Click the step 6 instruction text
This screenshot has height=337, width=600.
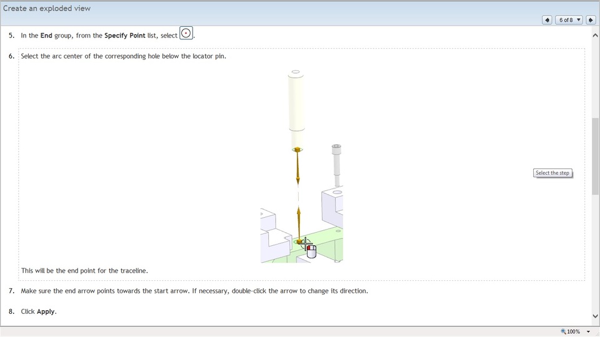(x=123, y=56)
